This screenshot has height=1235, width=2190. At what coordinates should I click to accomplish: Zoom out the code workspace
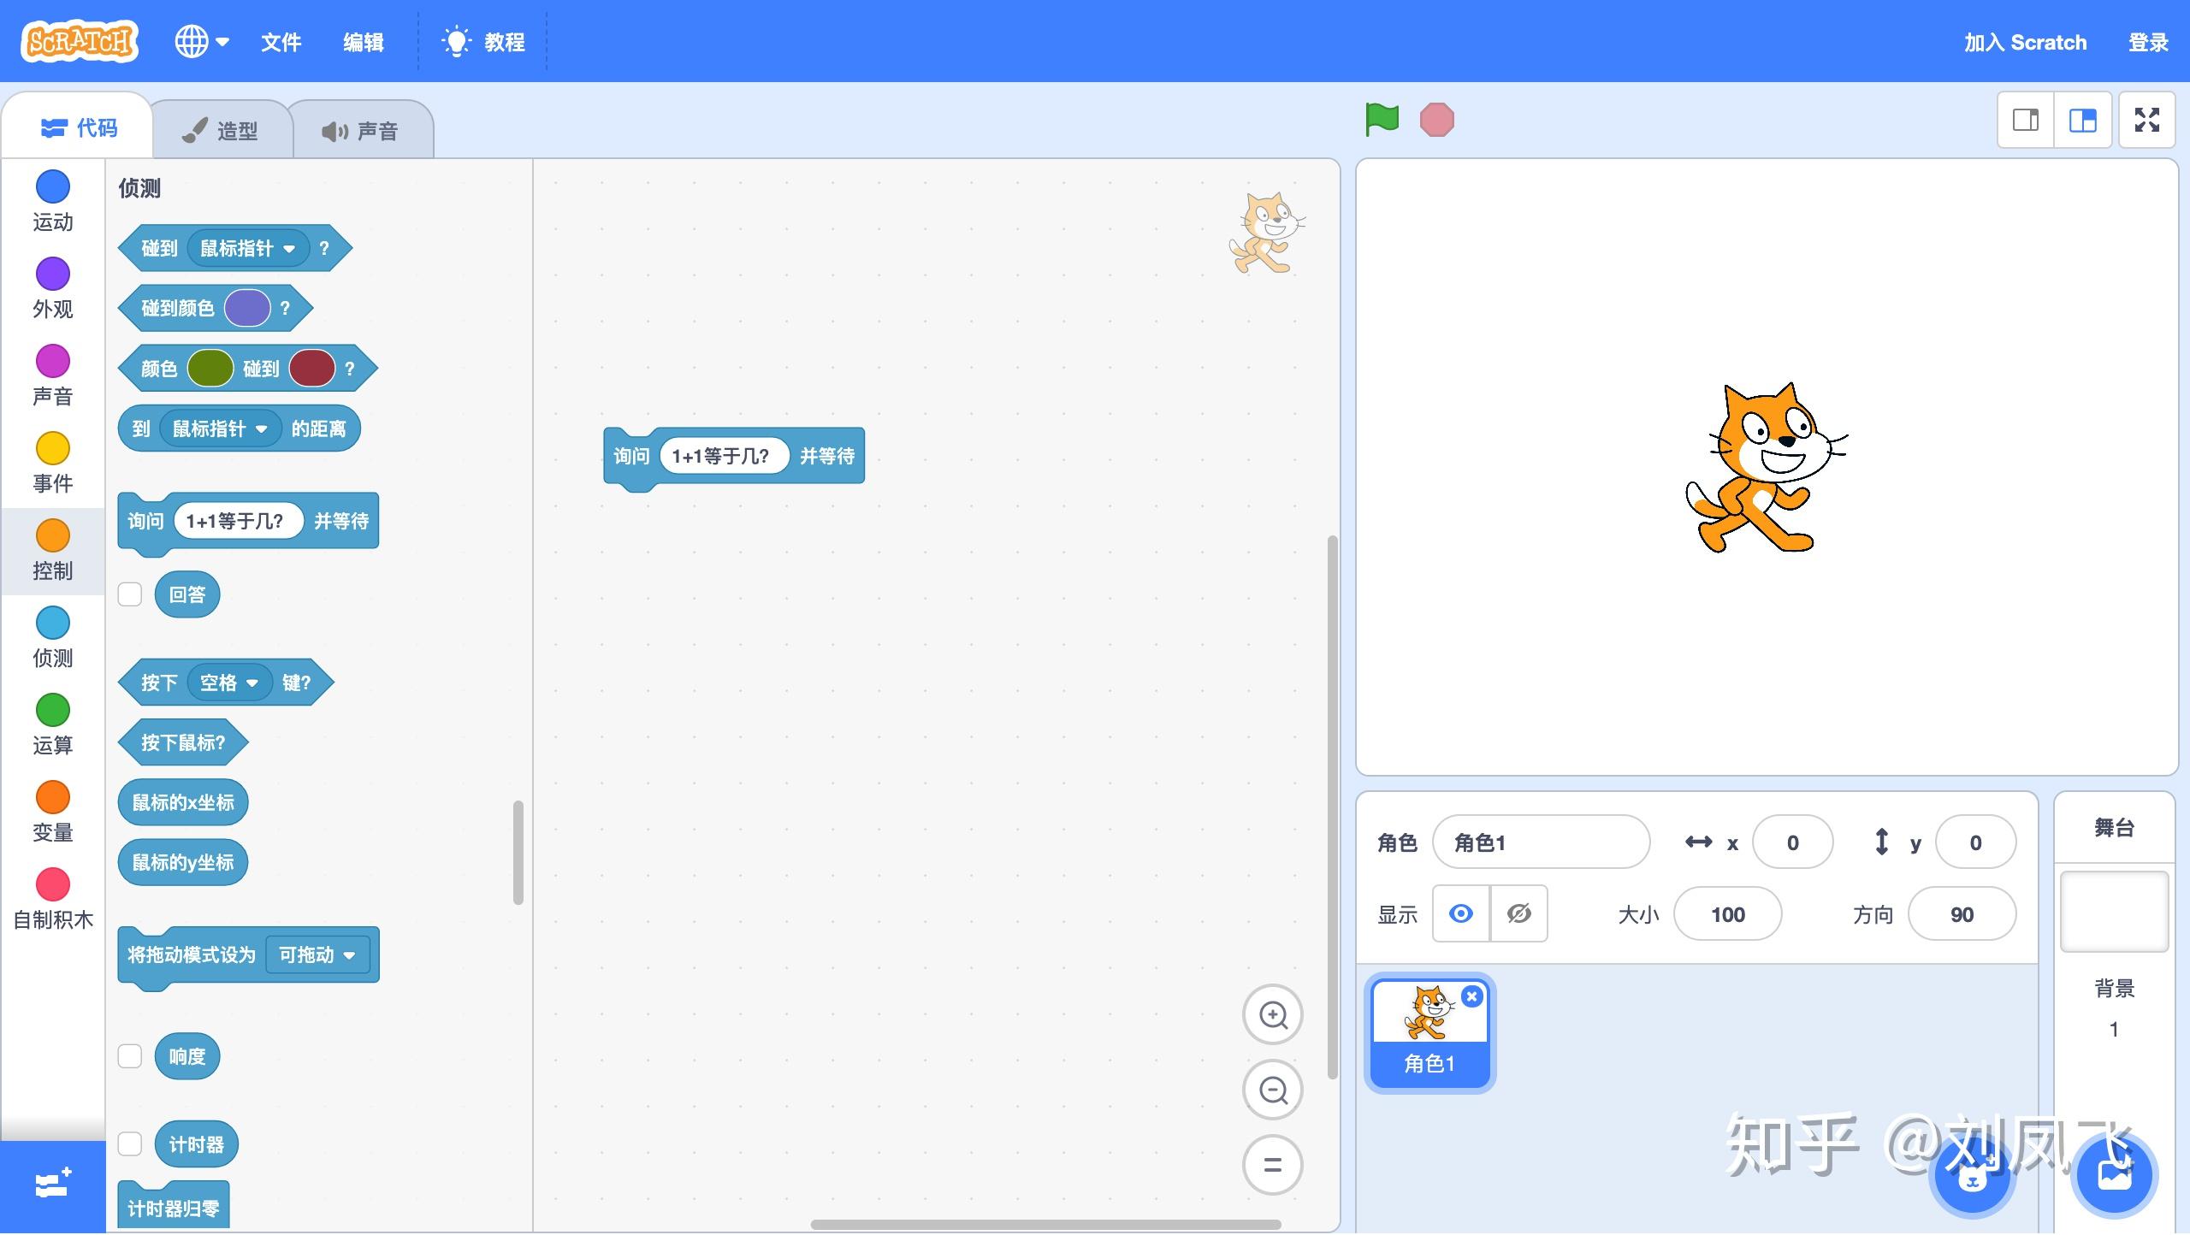pos(1272,1090)
